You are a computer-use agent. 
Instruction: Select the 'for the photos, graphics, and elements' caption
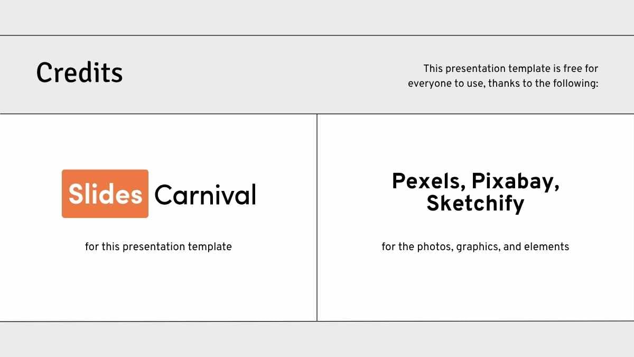pyautogui.click(x=475, y=246)
